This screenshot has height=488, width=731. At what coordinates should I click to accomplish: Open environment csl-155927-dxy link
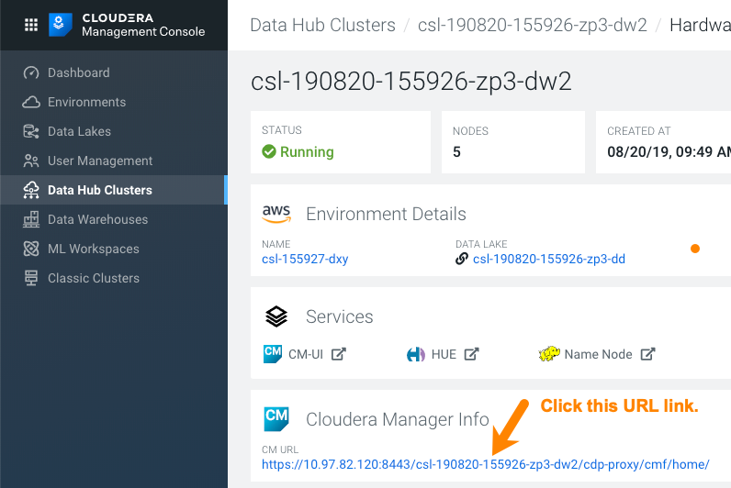click(x=305, y=259)
